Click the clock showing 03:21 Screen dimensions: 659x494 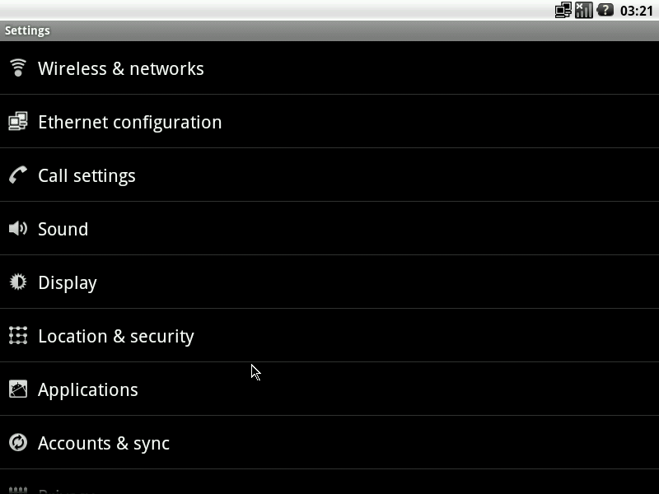[636, 11]
